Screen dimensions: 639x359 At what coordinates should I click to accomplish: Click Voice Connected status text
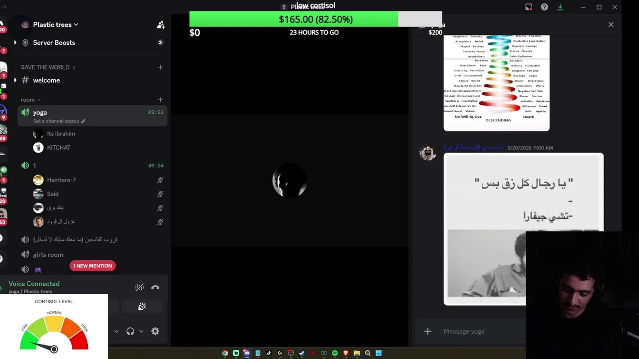click(34, 284)
